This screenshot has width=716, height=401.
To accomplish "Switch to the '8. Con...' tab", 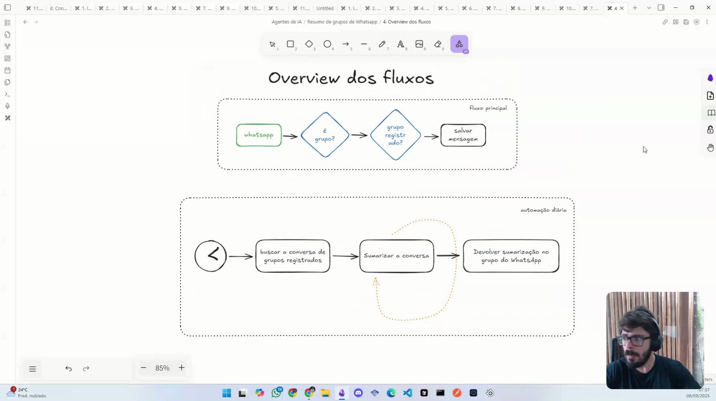I will point(58,8).
